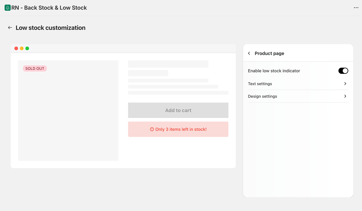
Task: Expand Design settings via its right chevron
Action: click(x=345, y=96)
